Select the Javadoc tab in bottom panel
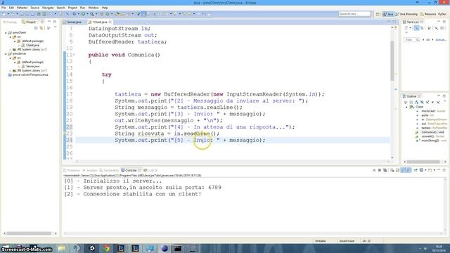Image resolution: width=450 pixels, height=253 pixels. pyautogui.click(x=90, y=170)
